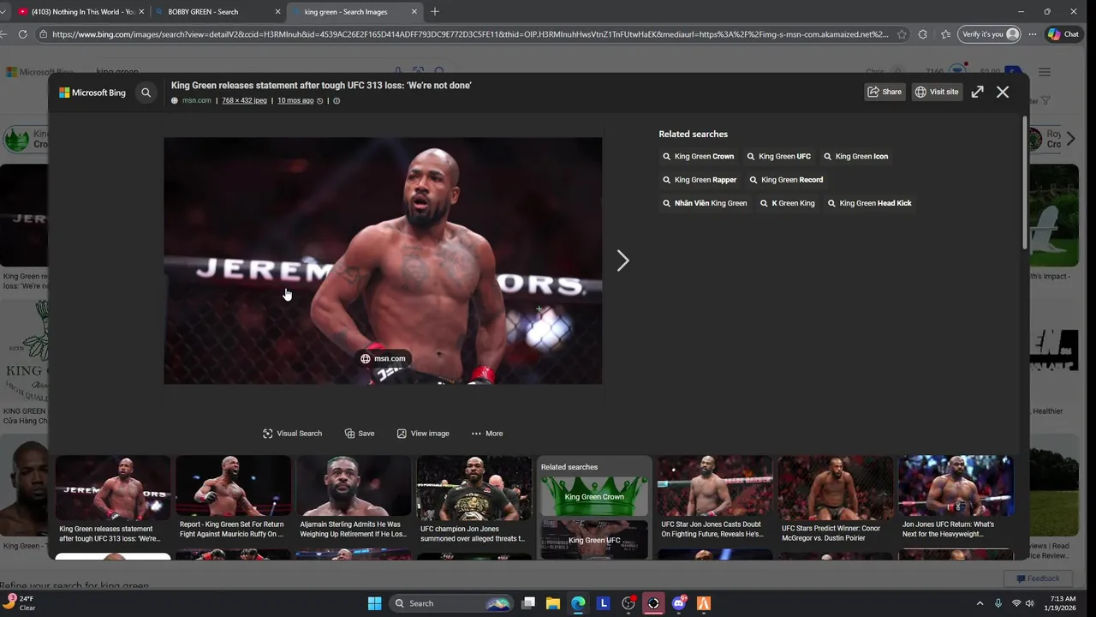Search related 'King Green Rapper'
The width and height of the screenshot is (1096, 617).
(x=700, y=180)
